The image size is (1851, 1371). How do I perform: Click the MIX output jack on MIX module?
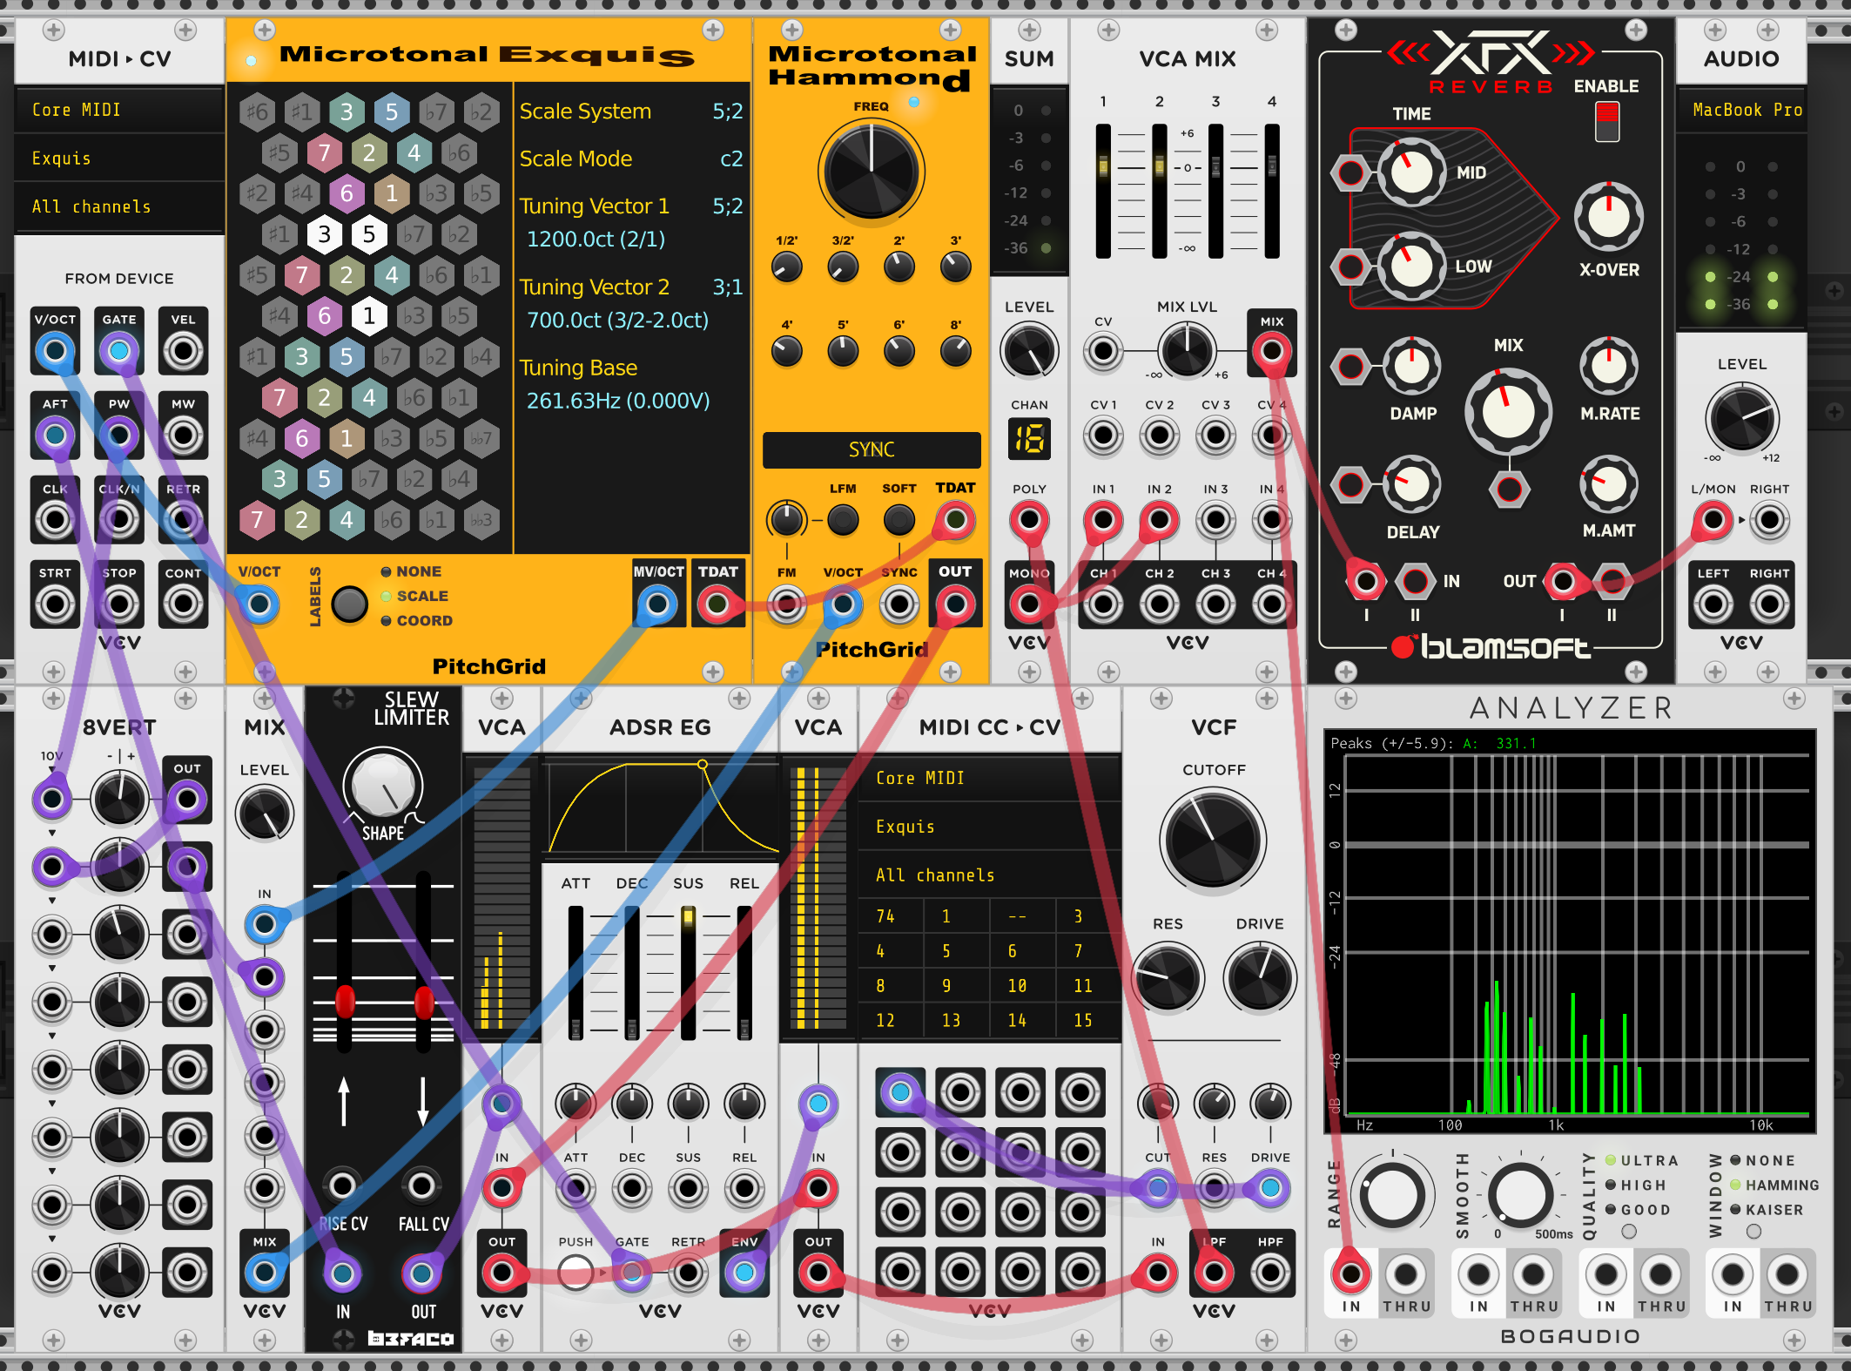pos(265,1273)
